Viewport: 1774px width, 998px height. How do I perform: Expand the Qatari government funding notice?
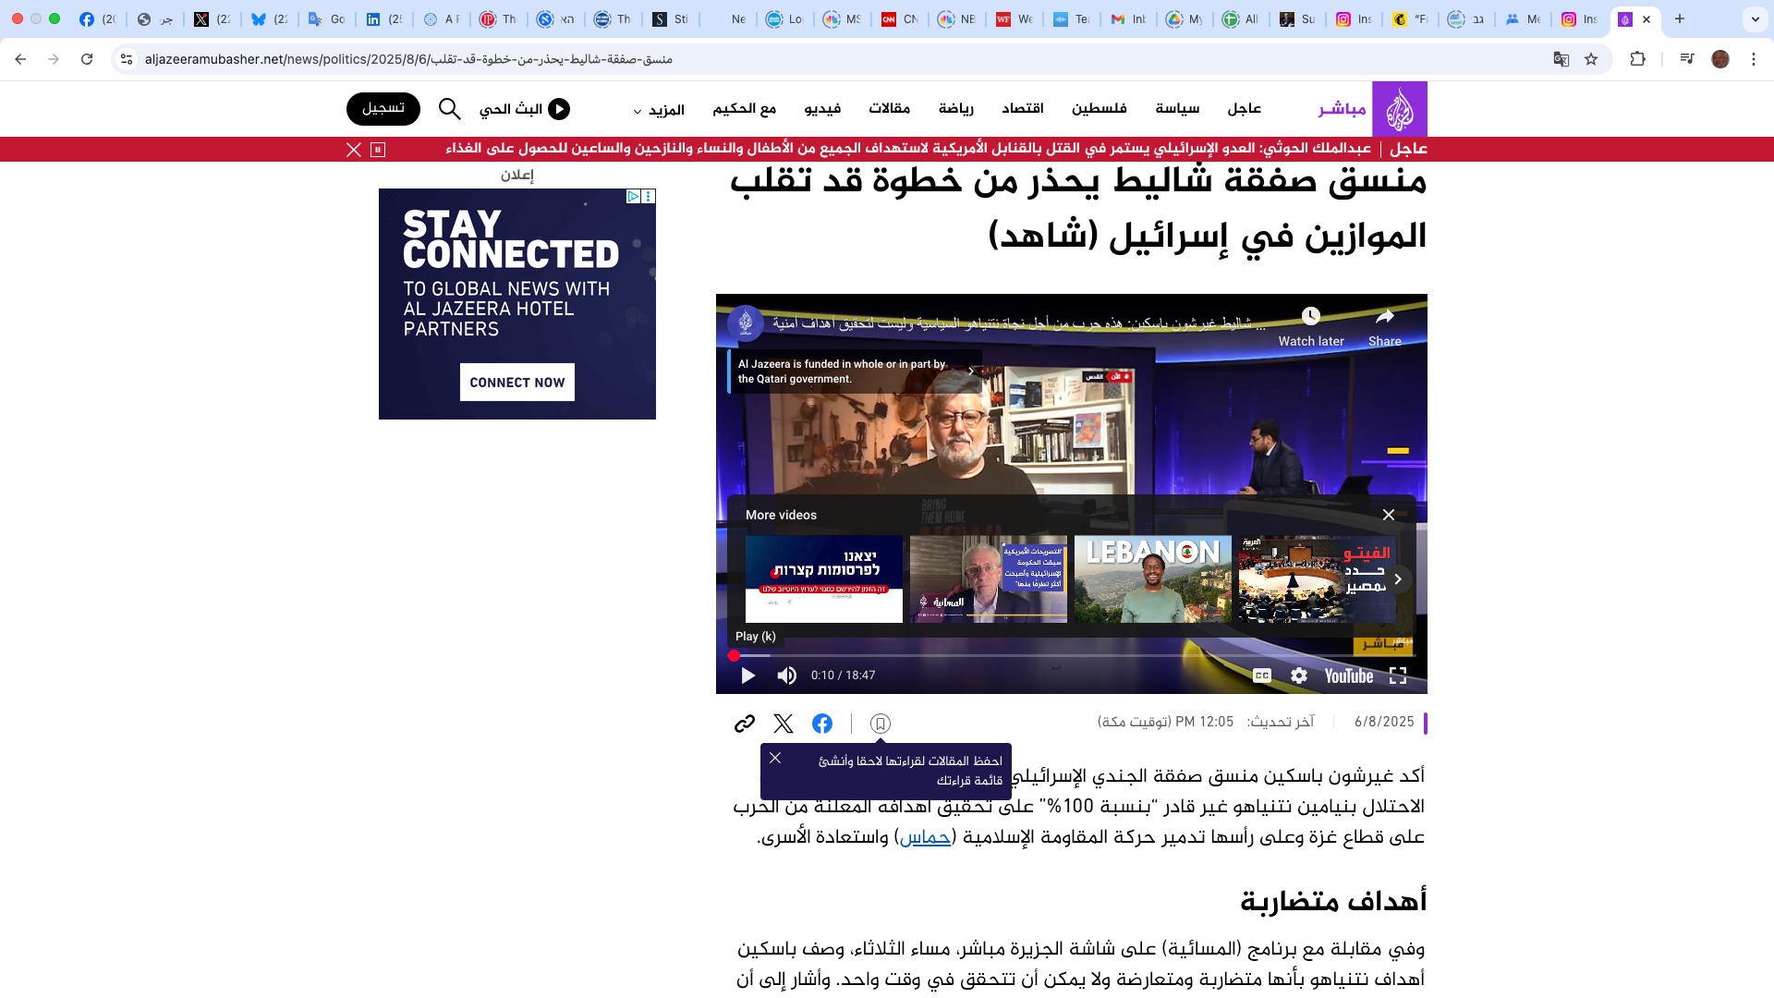(971, 371)
